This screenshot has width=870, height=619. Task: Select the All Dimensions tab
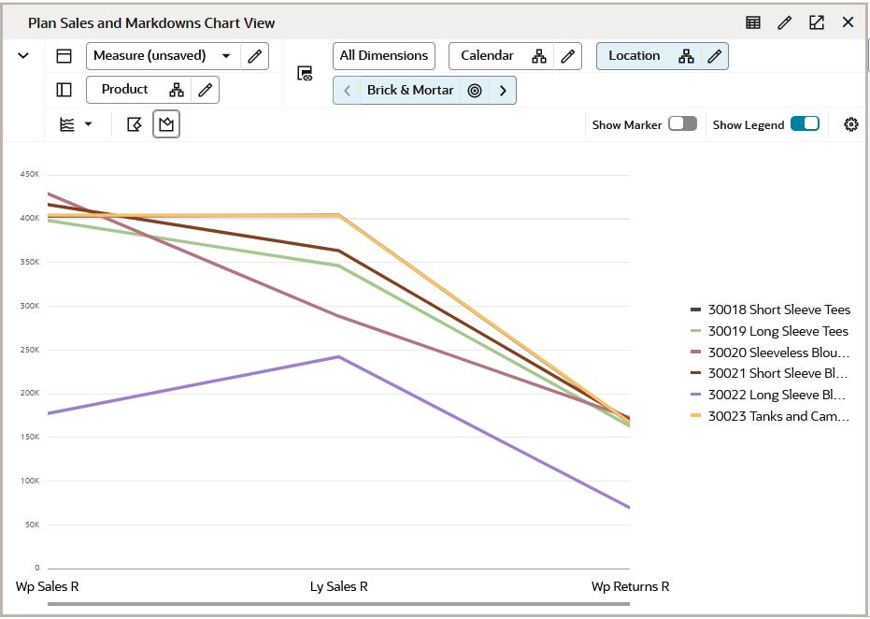pyautogui.click(x=384, y=55)
